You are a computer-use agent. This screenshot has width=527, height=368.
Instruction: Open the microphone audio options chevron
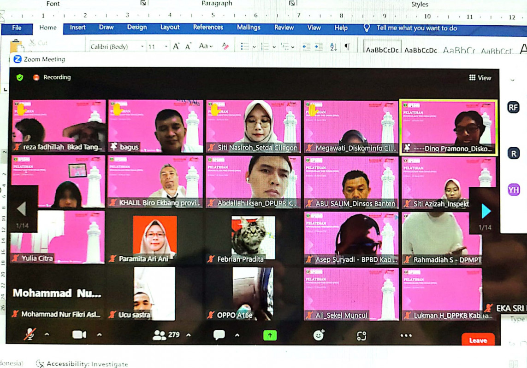(x=46, y=336)
